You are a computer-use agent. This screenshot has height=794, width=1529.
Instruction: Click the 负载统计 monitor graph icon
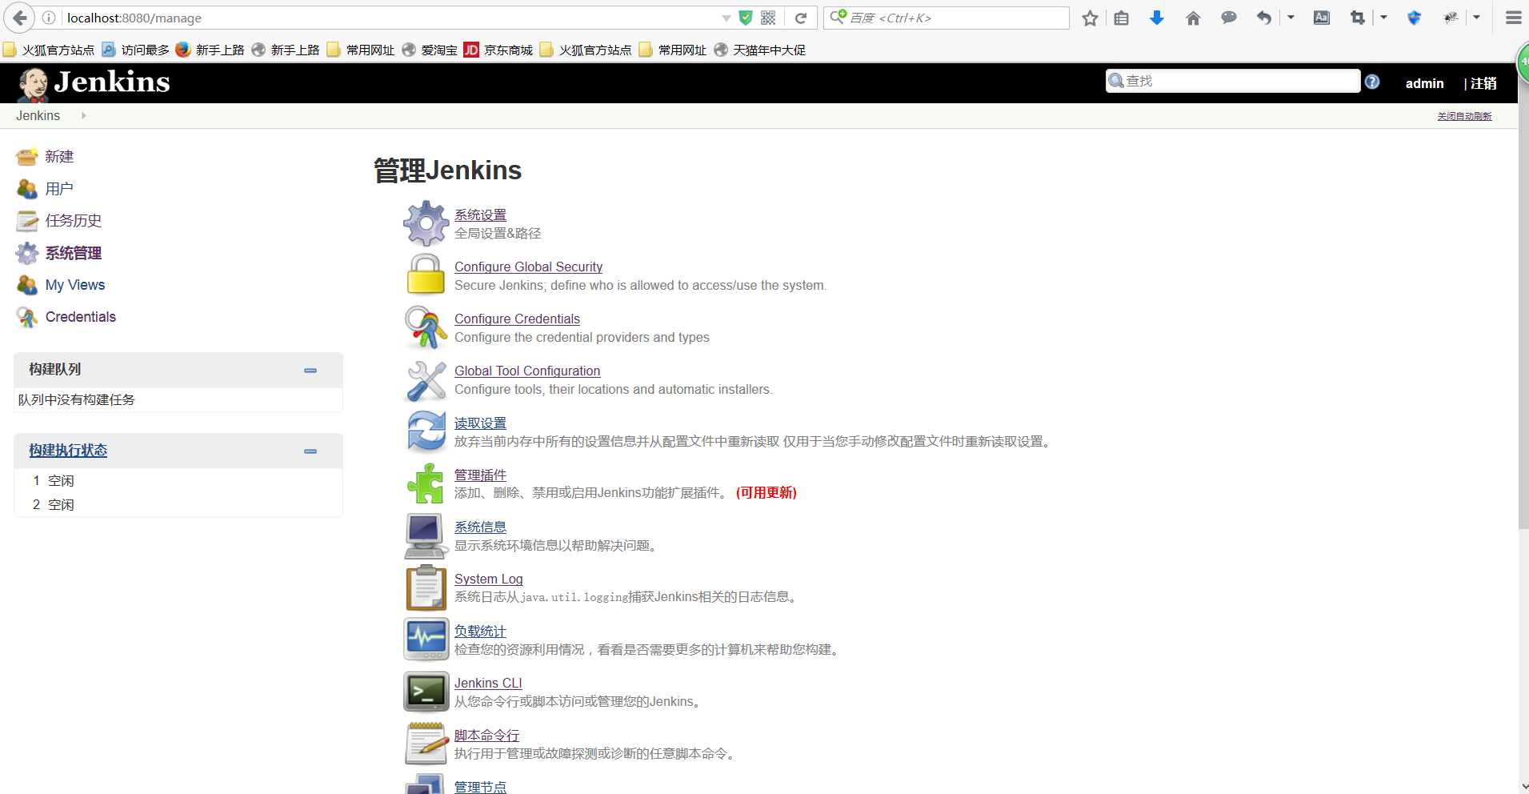click(426, 639)
